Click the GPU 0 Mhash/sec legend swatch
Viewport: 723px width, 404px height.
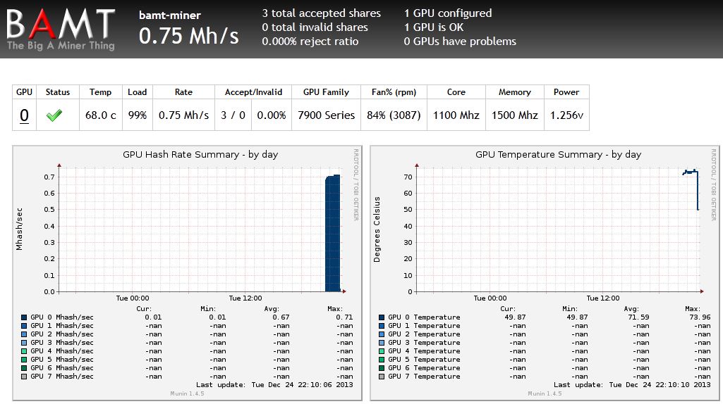(x=24, y=317)
